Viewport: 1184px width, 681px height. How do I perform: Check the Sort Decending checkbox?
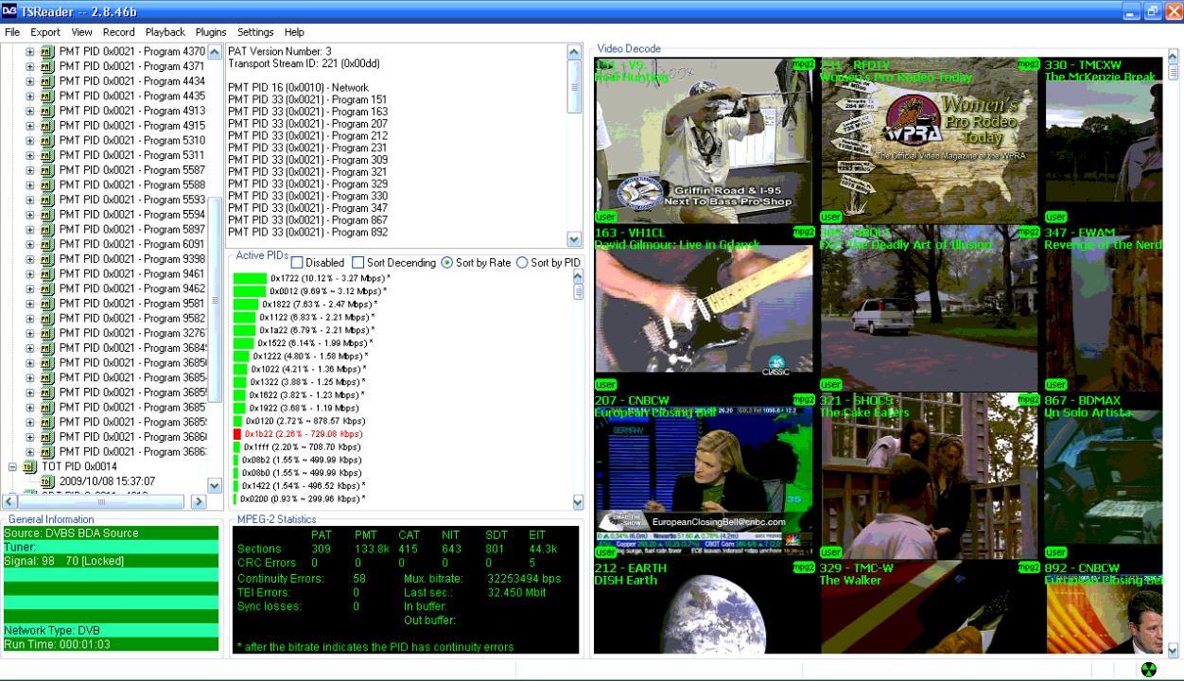(x=357, y=262)
